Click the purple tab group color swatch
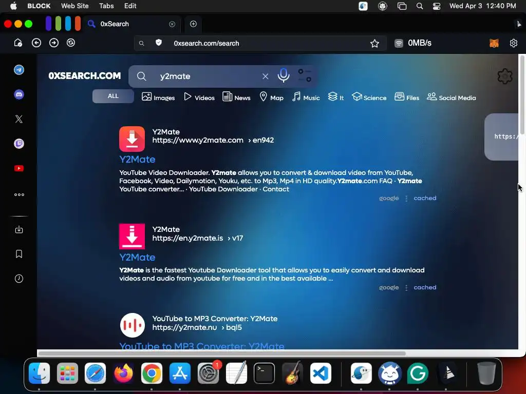 [49, 24]
